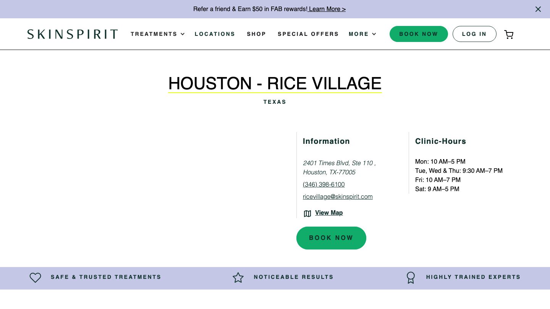Click the yellow underline heading Houston - Rice Village

(x=275, y=84)
